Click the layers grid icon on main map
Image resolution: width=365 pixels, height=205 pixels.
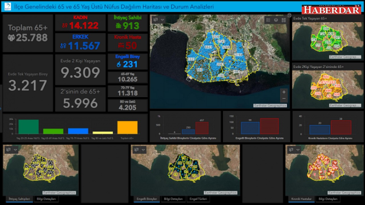(283, 20)
